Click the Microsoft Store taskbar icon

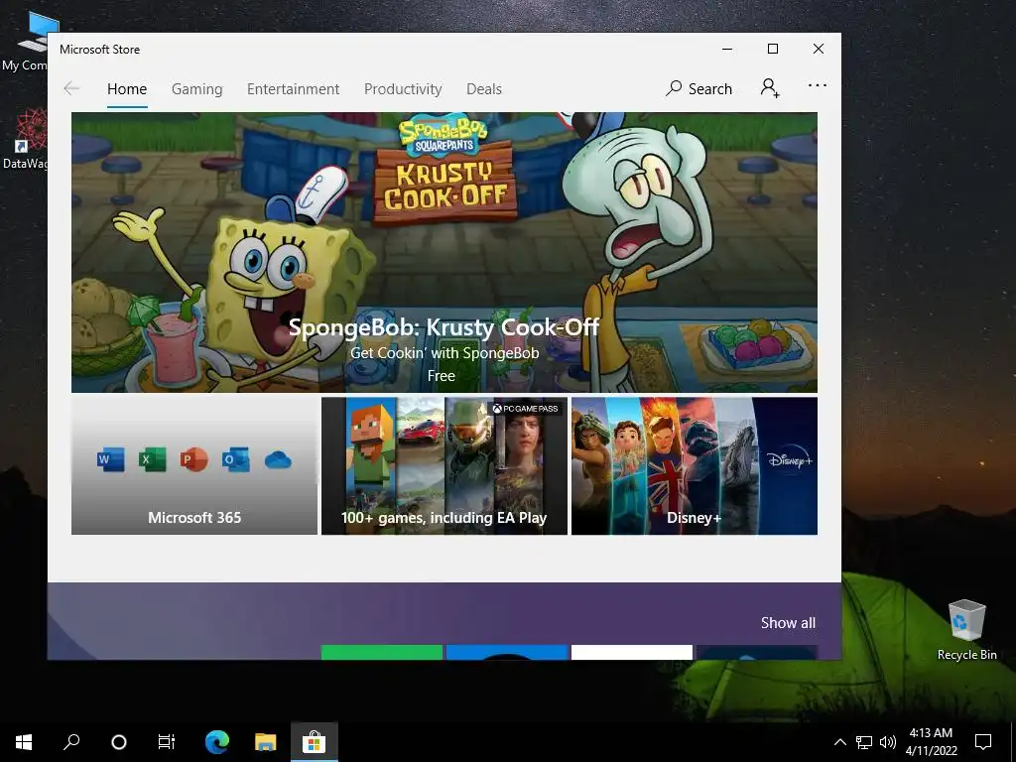(x=314, y=742)
